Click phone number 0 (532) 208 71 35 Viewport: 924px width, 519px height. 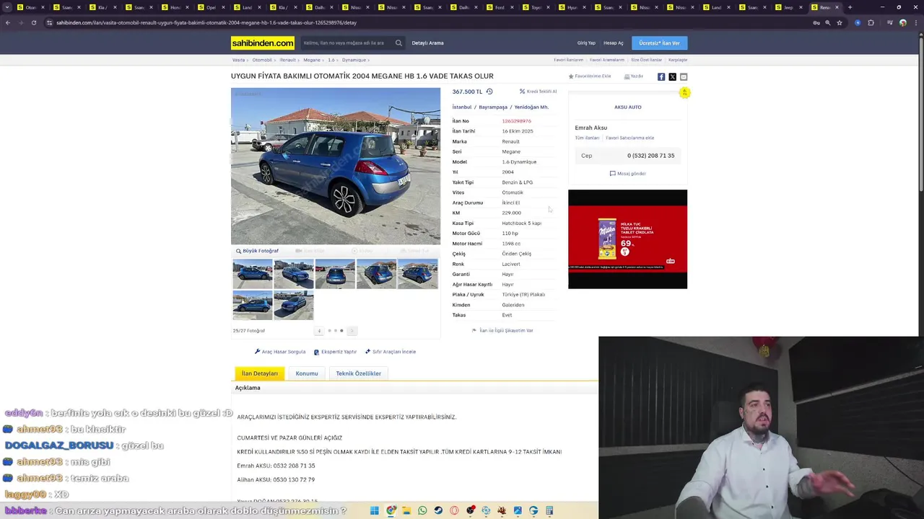click(650, 156)
